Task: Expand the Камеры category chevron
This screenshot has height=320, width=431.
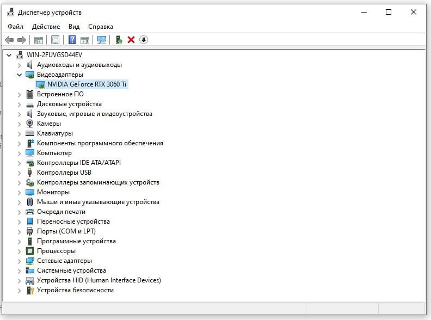Action: 19,124
